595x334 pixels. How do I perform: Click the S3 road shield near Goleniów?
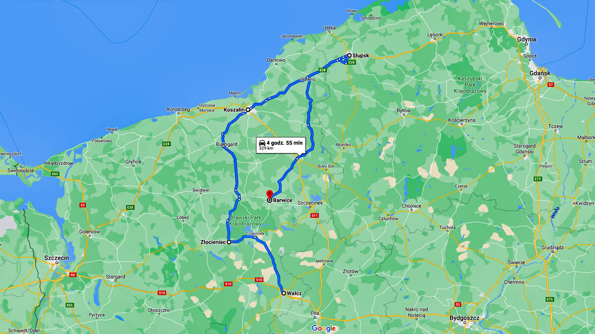(83, 205)
